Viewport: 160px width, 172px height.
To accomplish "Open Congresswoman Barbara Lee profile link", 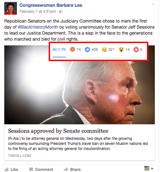I will pos(51,5).
